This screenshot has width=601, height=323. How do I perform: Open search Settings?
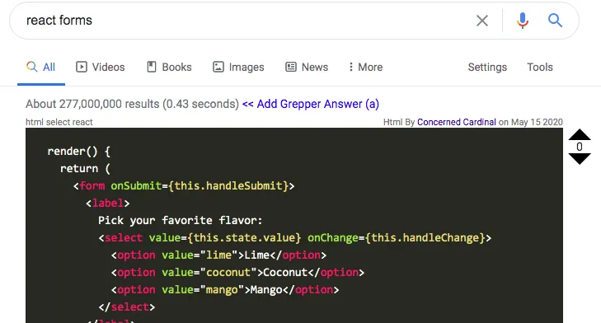click(487, 67)
